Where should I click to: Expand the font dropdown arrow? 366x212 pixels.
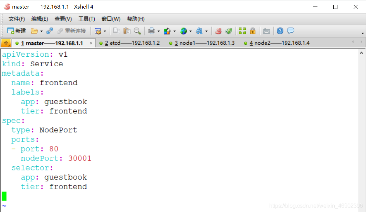pyautogui.click(x=206, y=31)
